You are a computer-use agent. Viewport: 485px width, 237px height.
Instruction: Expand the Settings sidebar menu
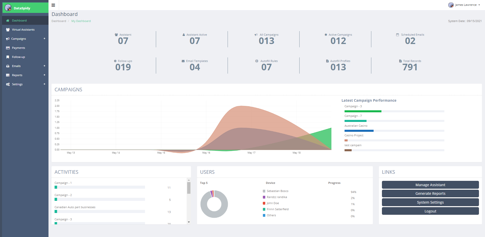[17, 84]
